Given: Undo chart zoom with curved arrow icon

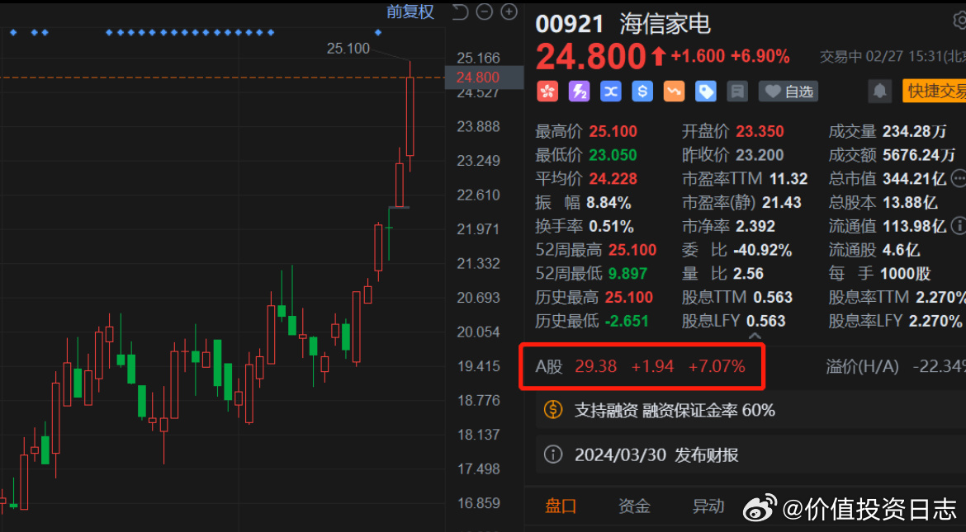Looking at the screenshot, I should (460, 12).
